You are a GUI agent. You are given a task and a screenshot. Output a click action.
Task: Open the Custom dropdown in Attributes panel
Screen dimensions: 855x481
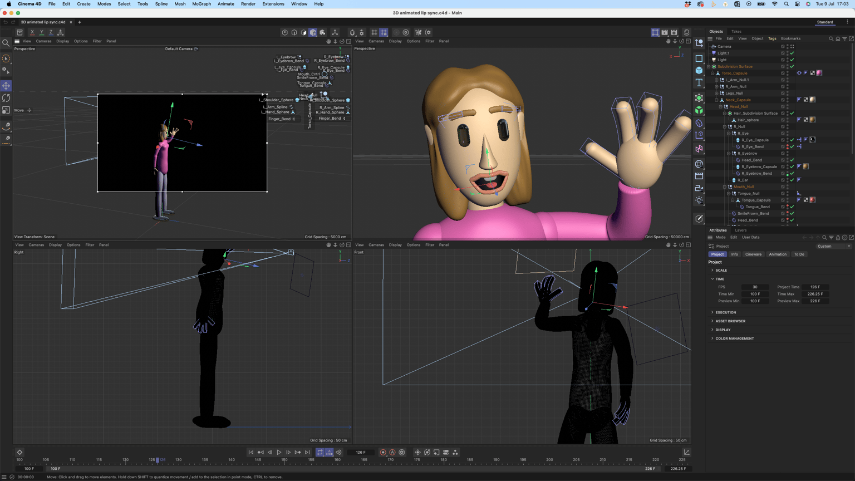(833, 246)
